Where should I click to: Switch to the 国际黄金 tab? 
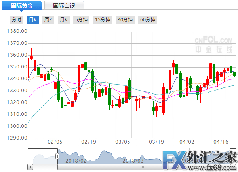click(x=21, y=6)
